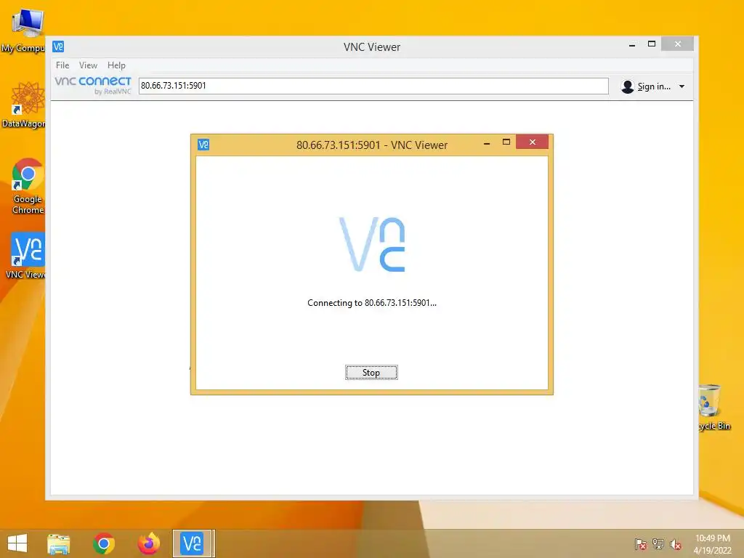
Task: Launch Google Chrome from the taskbar
Action: coord(104,543)
